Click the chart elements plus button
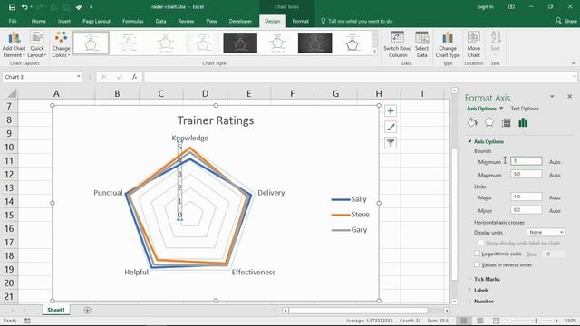The image size is (580, 326). pyautogui.click(x=391, y=110)
